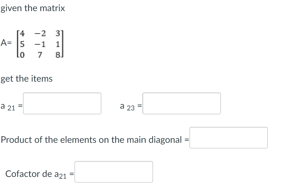
Task: Click the text 'get the items'
Action: (x=27, y=79)
